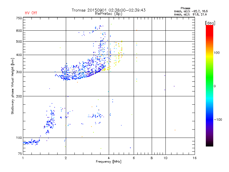This screenshot has height=172, width=229.
Task: Click the 100 y-axis tick label
Action: pyautogui.click(x=19, y=138)
